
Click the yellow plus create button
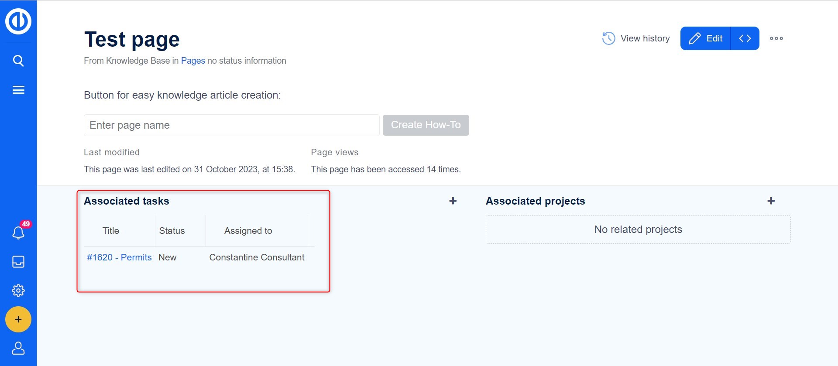point(18,319)
